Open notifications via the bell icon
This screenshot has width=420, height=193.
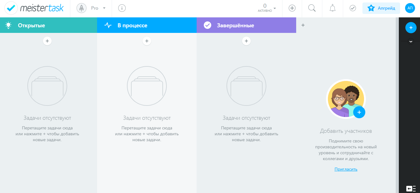(x=332, y=8)
